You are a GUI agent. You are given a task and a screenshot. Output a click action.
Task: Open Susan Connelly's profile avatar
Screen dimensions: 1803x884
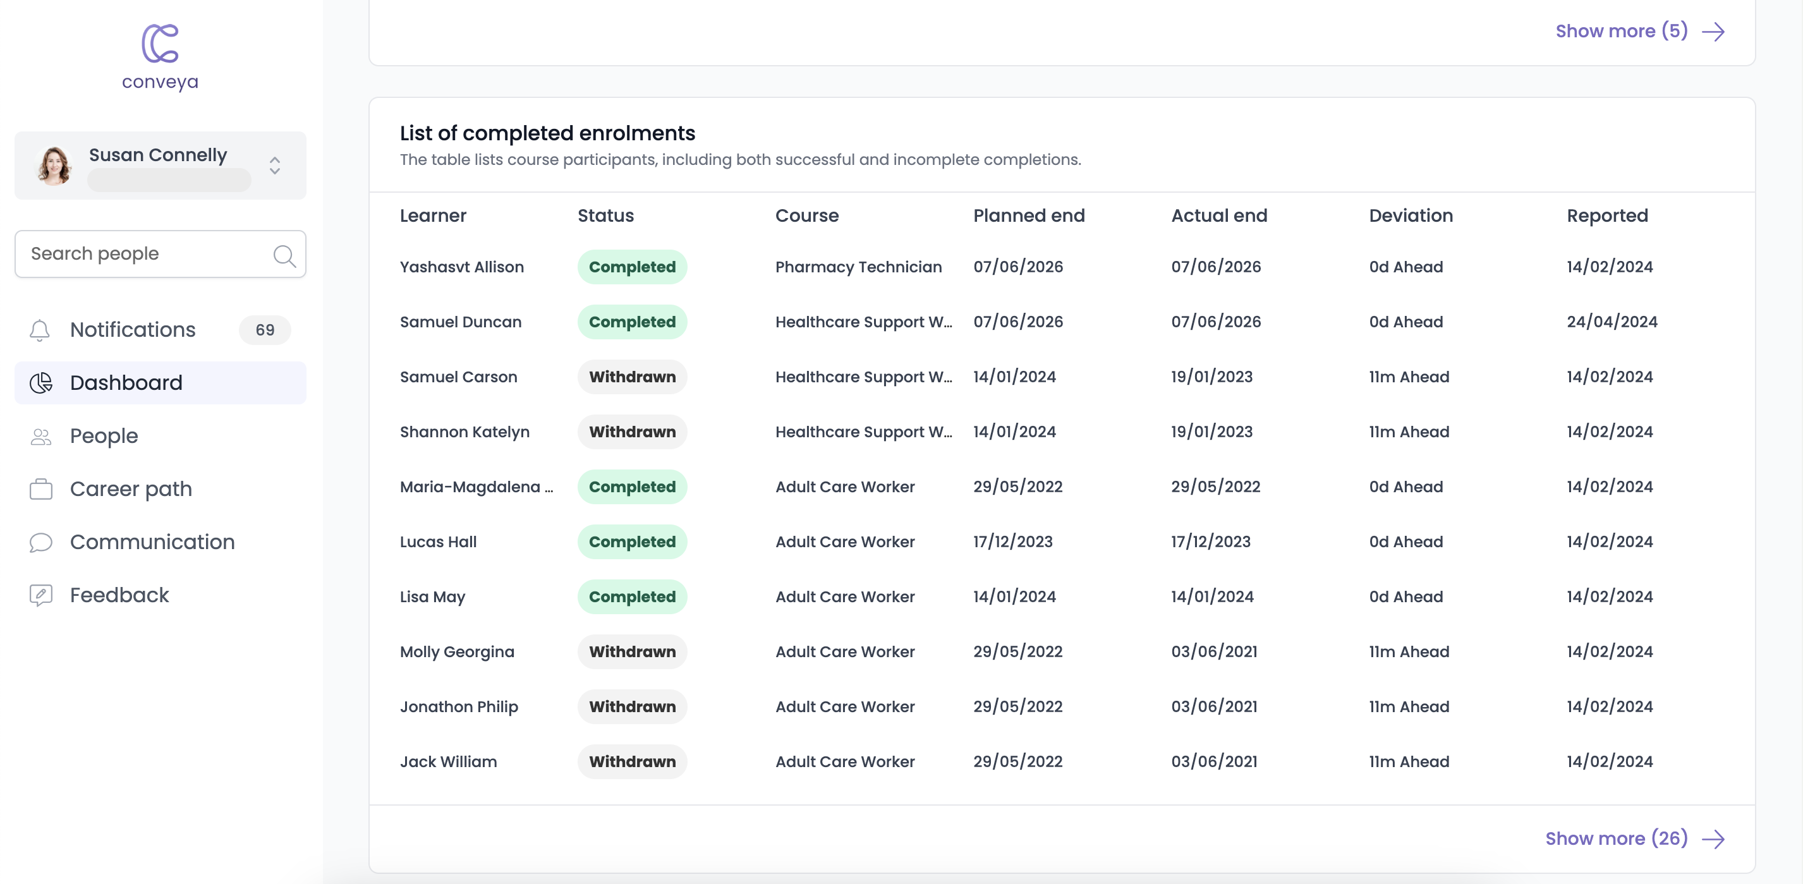(54, 166)
